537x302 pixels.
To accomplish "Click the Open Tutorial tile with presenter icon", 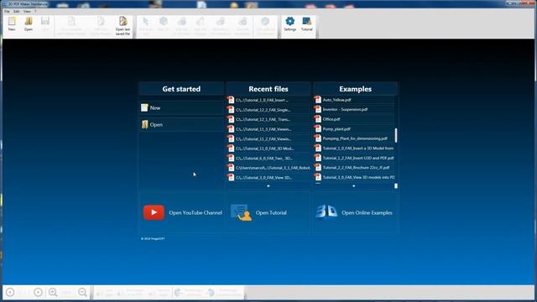I will point(268,212).
